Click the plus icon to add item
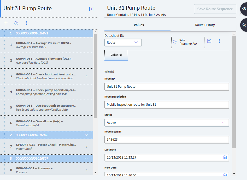The width and height of the screenshot is (247, 180). pyautogui.click(x=6, y=23)
